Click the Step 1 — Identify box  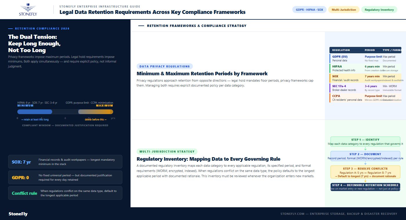[365, 142]
